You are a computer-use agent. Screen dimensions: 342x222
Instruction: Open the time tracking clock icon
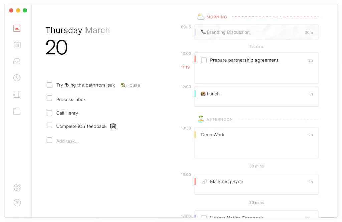coord(17,77)
